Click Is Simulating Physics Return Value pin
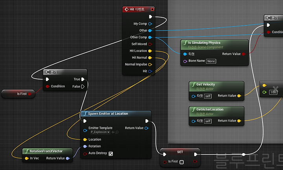The image size is (283, 170). click(243, 54)
